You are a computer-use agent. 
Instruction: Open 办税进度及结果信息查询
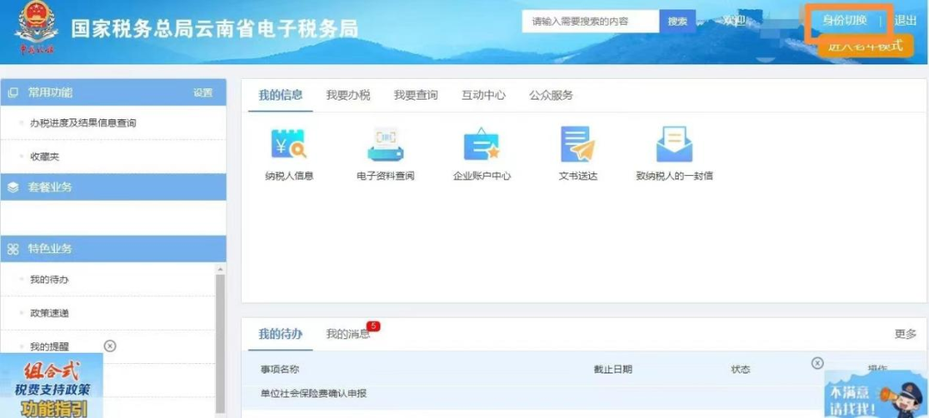tap(83, 123)
